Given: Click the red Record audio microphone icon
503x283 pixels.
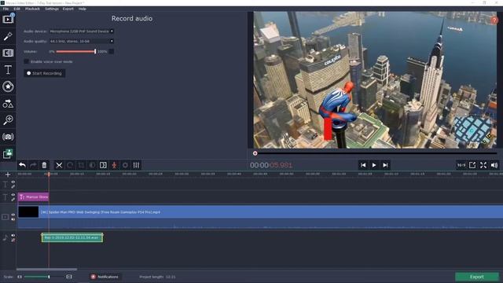Looking at the screenshot, I should point(114,165).
